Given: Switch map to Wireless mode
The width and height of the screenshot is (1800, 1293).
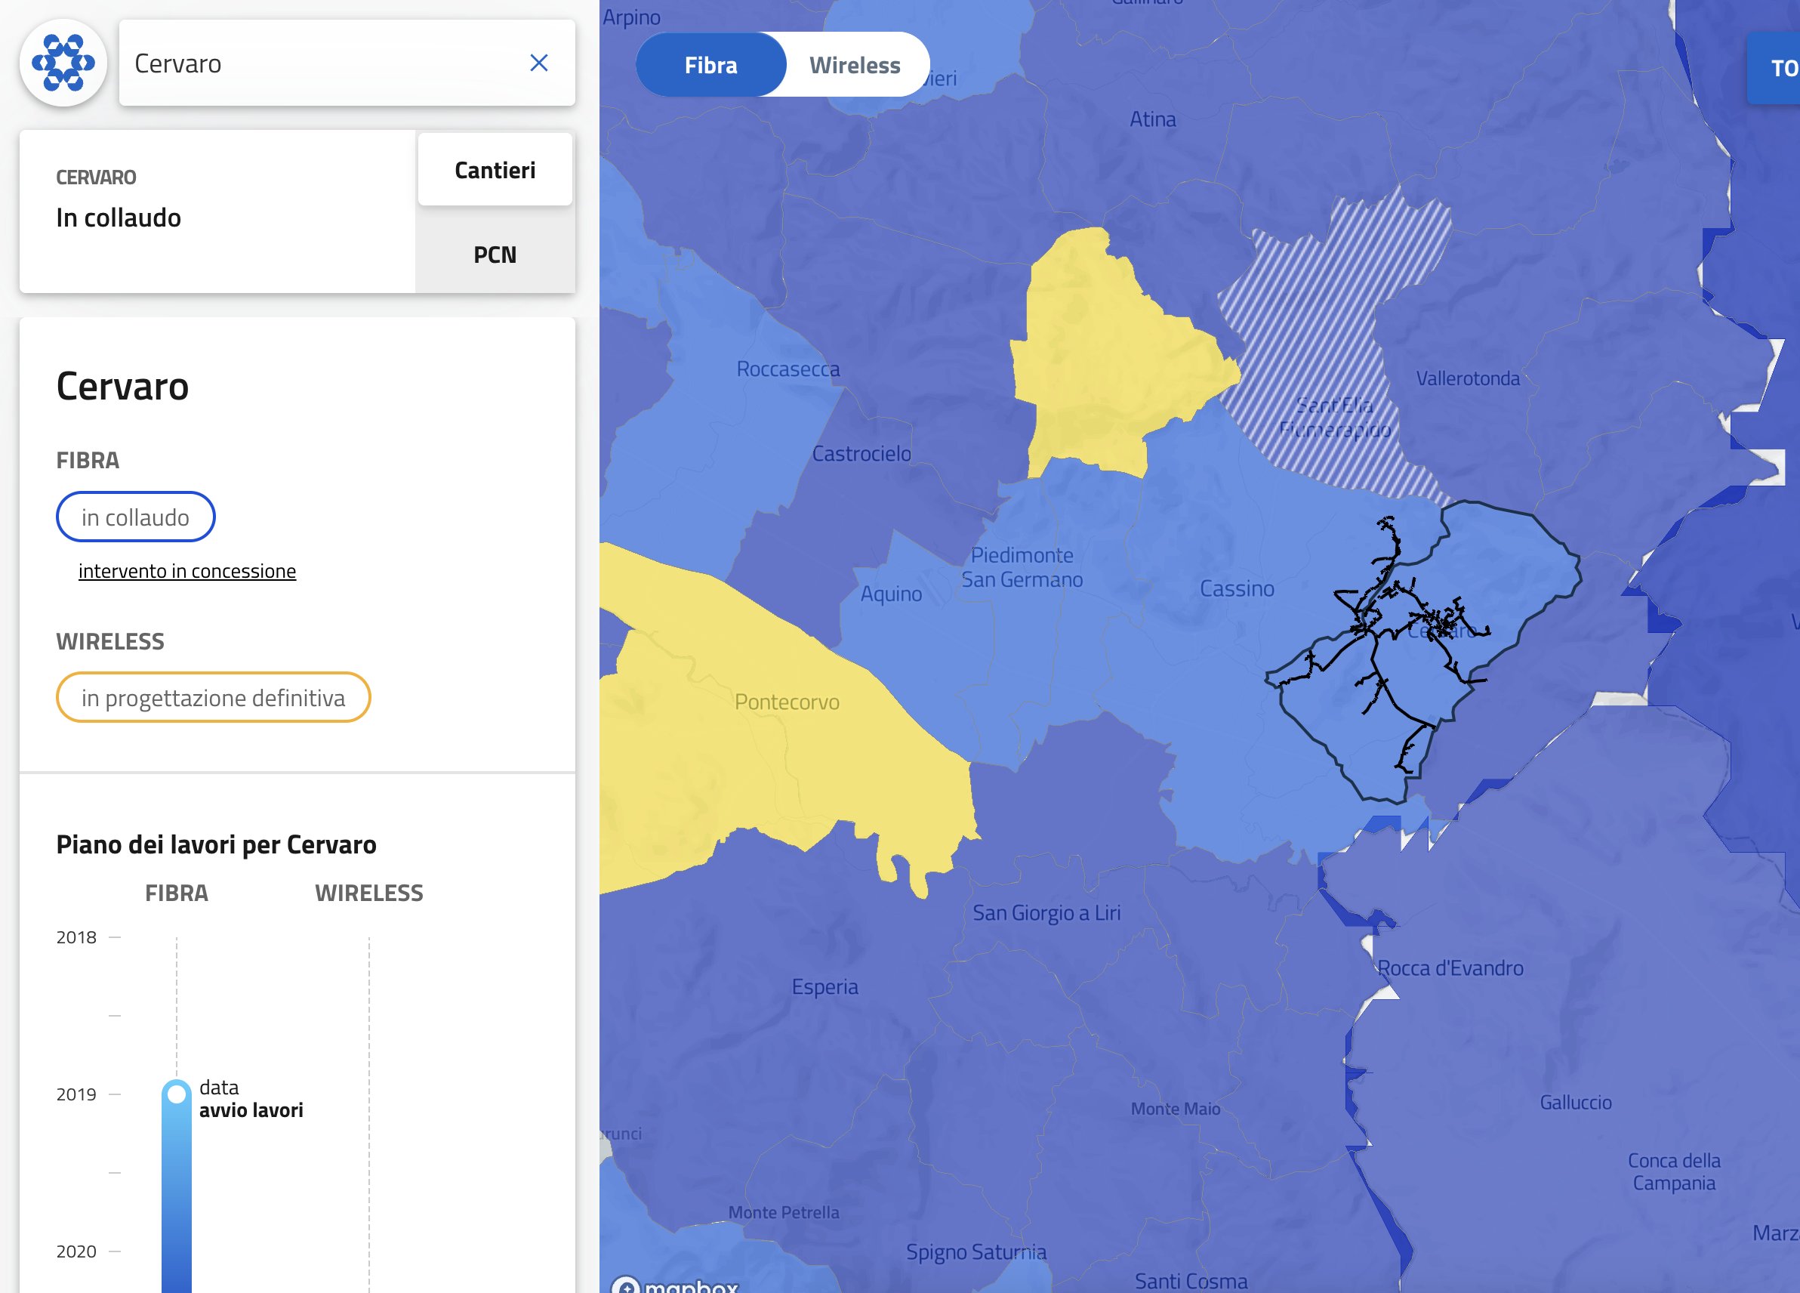Looking at the screenshot, I should click(x=854, y=65).
